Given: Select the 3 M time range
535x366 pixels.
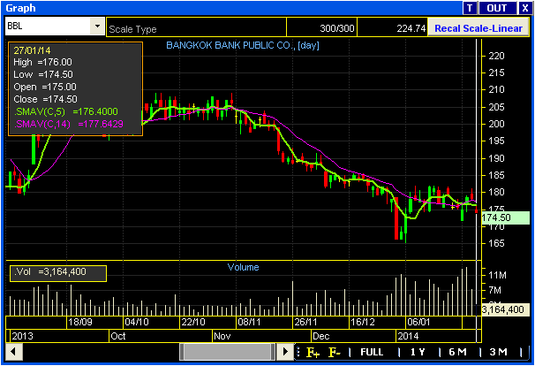Looking at the screenshot, I should coord(498,352).
